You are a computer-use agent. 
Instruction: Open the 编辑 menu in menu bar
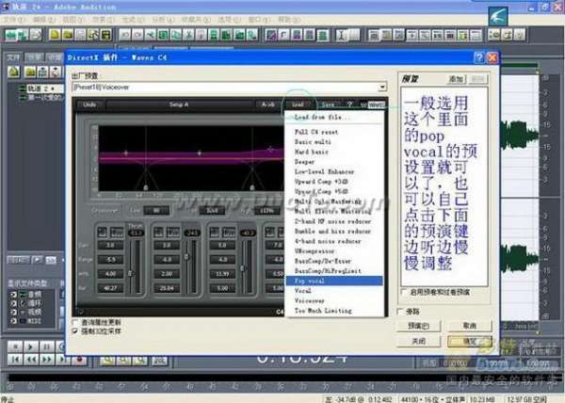point(43,20)
